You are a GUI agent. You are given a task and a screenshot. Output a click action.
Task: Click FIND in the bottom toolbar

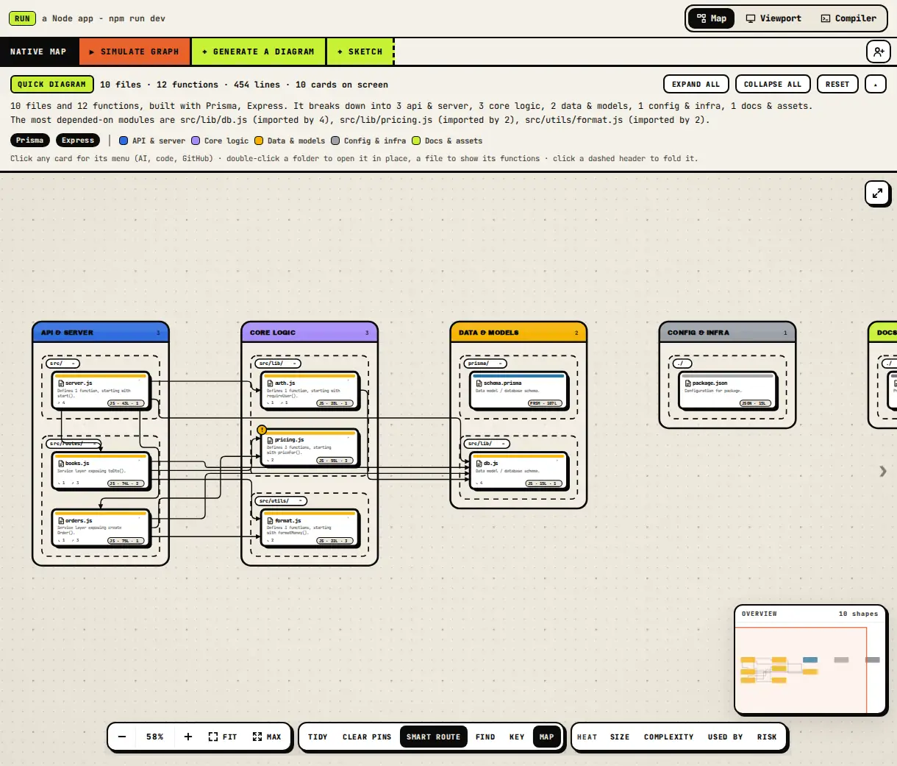pos(485,737)
